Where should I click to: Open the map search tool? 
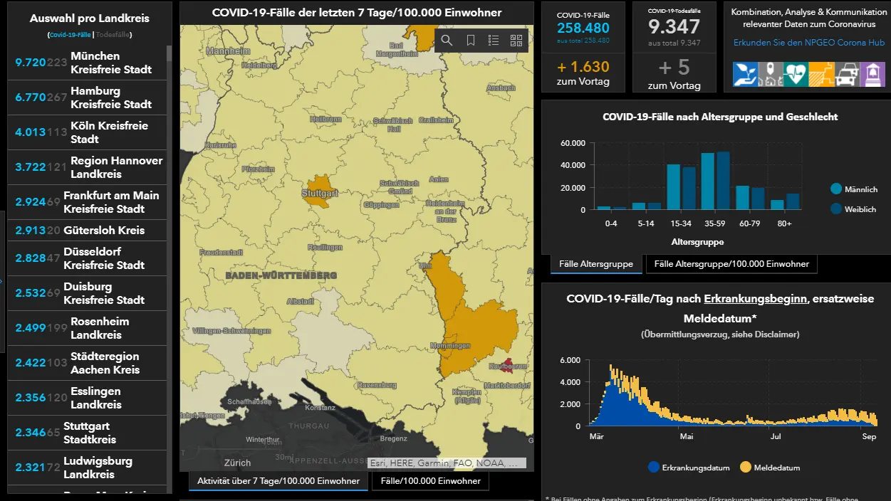point(447,41)
